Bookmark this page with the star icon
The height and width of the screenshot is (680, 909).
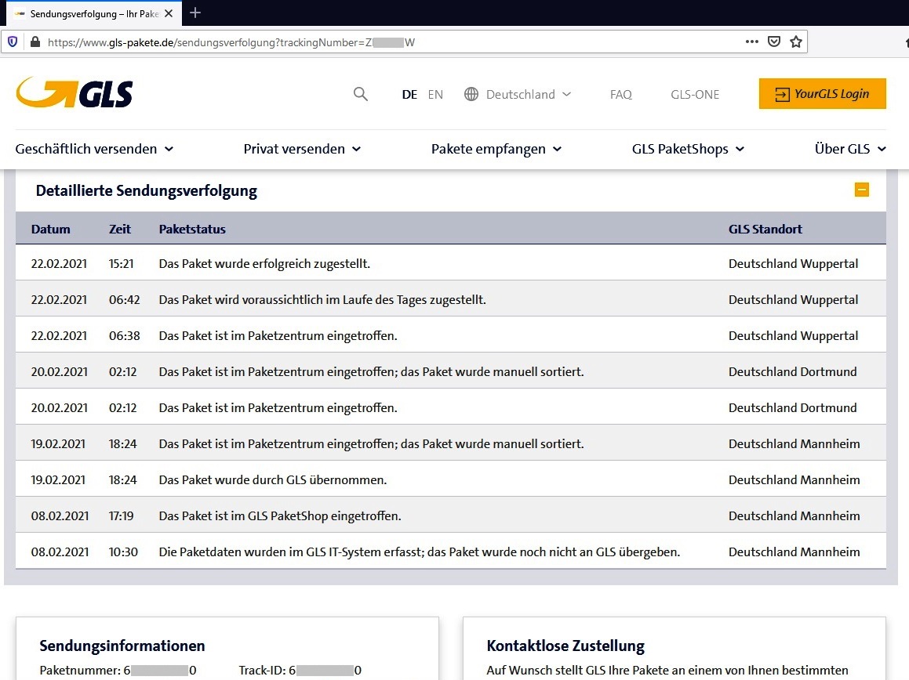point(796,42)
